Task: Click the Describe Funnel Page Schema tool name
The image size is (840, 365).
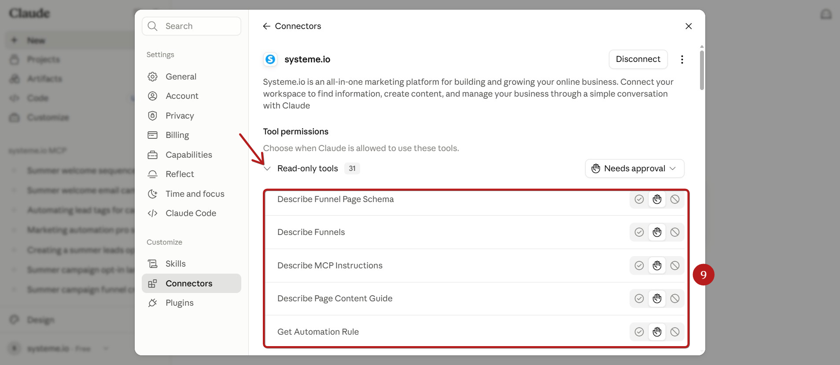Action: (x=335, y=199)
